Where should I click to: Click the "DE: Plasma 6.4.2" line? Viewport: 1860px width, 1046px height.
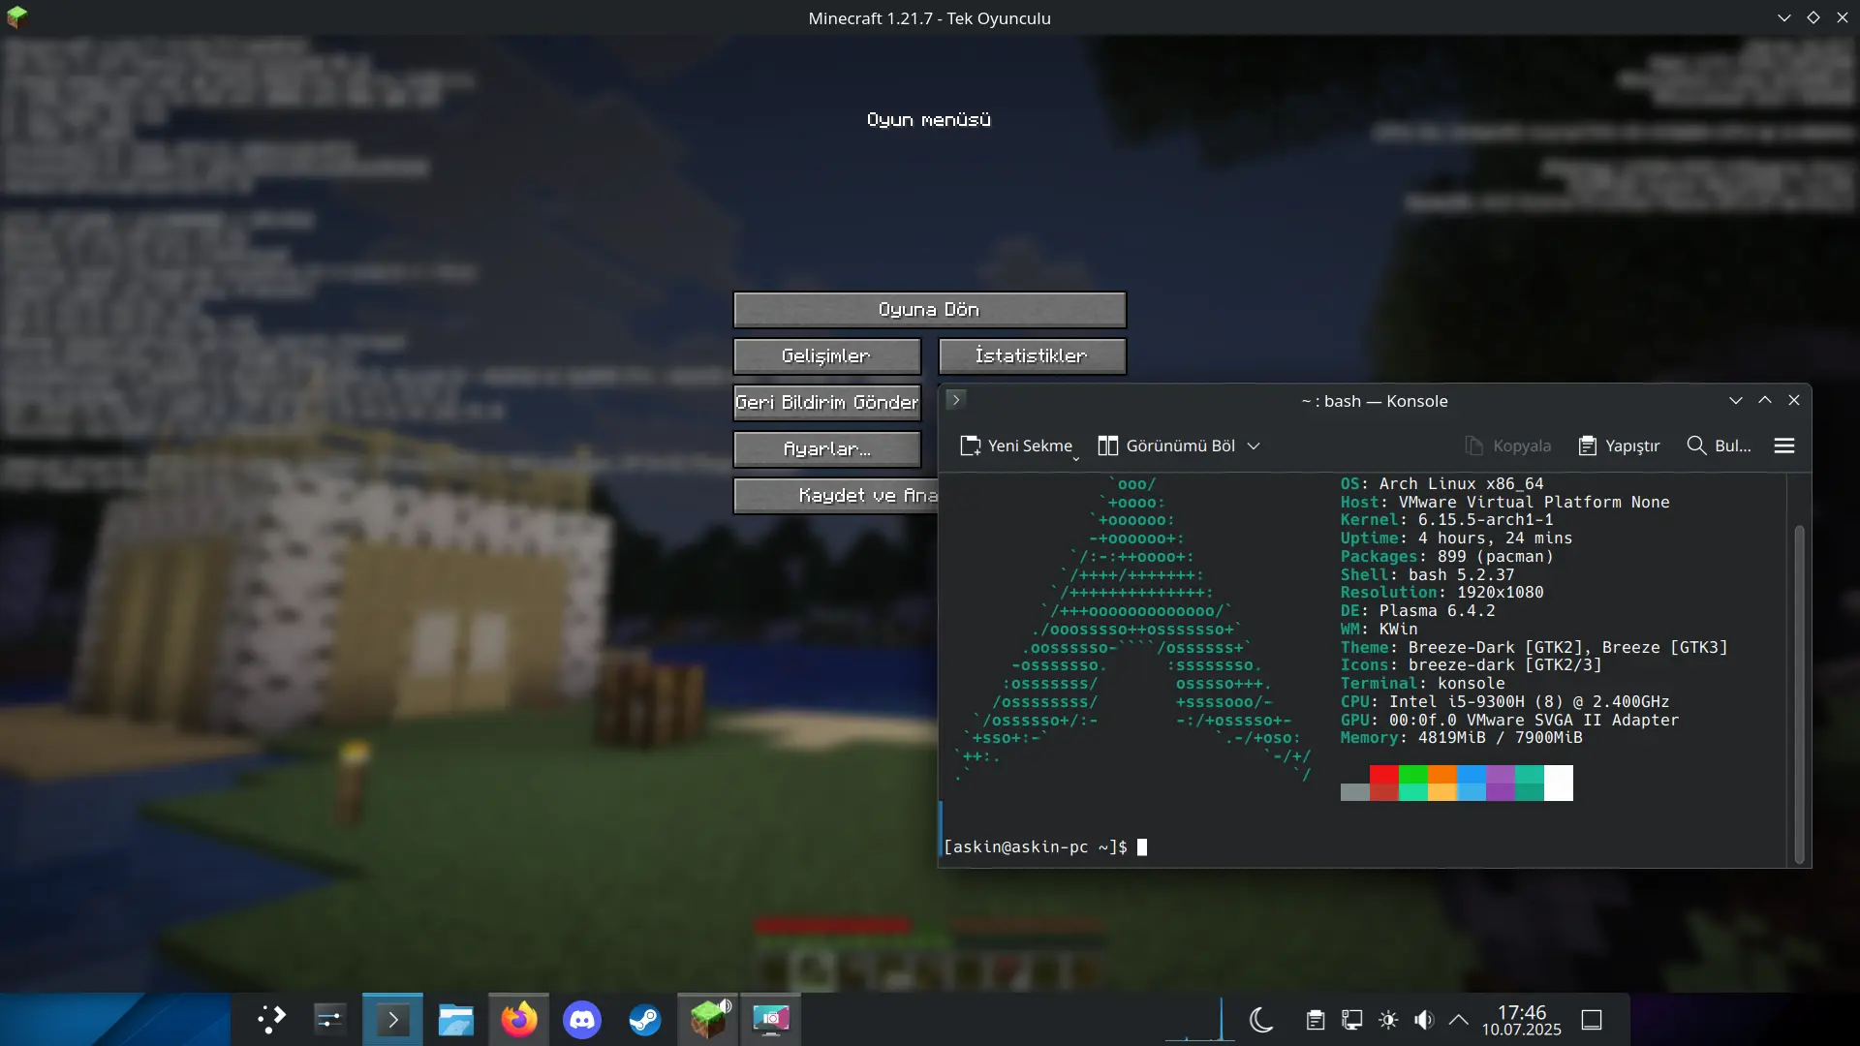(x=1418, y=610)
